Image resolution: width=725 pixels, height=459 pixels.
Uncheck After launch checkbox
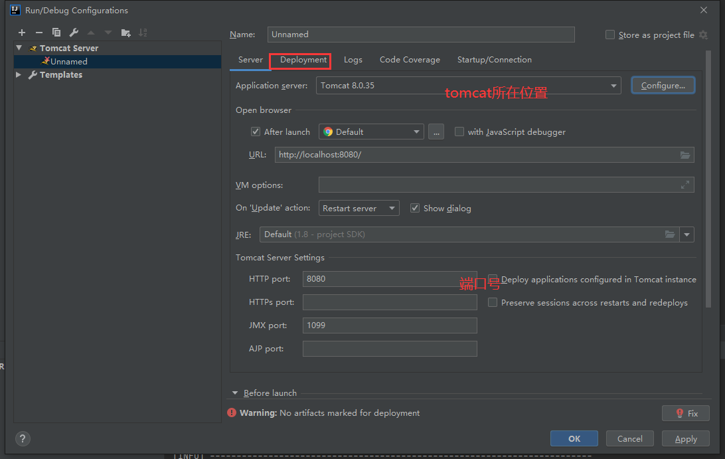tap(255, 132)
